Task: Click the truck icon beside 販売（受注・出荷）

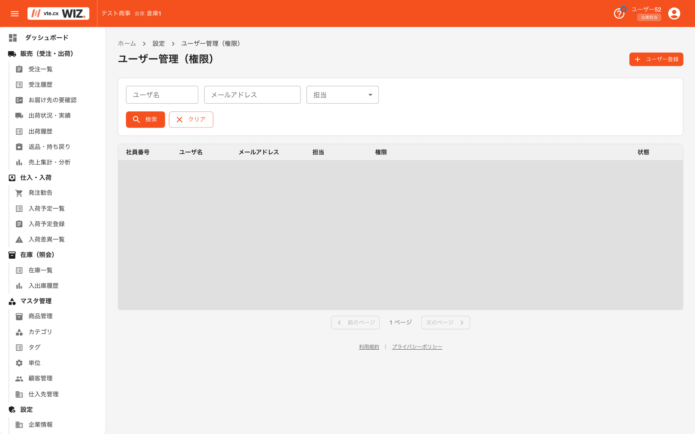Action: click(x=12, y=54)
